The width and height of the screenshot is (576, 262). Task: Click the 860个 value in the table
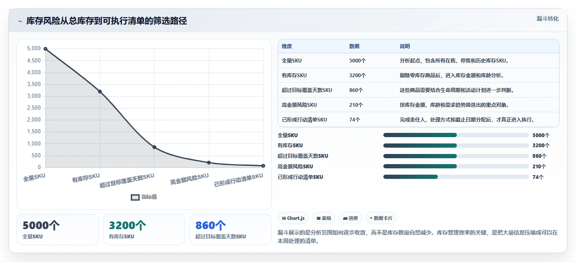(x=356, y=90)
